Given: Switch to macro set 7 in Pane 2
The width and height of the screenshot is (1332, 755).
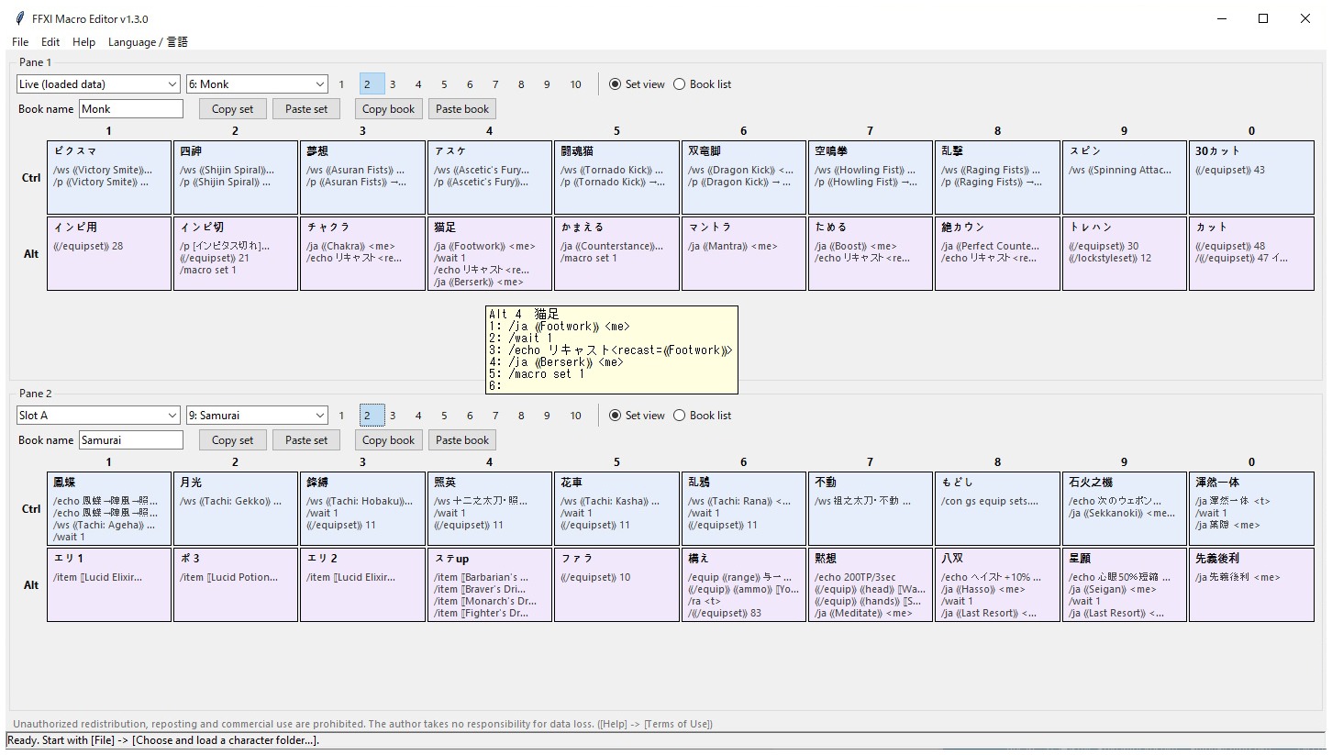Looking at the screenshot, I should (x=495, y=416).
